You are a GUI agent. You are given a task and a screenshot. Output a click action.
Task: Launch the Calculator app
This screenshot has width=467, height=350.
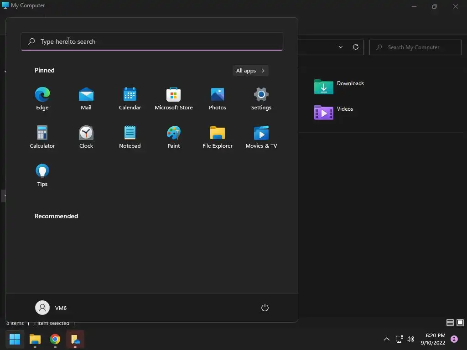point(42,137)
